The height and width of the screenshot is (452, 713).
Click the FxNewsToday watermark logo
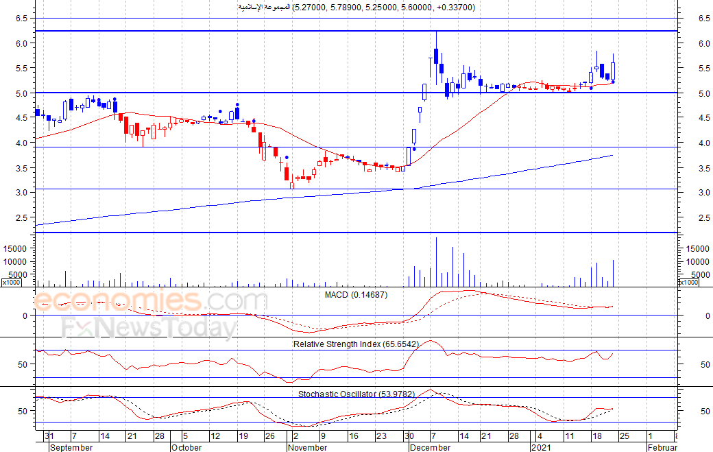tap(149, 328)
